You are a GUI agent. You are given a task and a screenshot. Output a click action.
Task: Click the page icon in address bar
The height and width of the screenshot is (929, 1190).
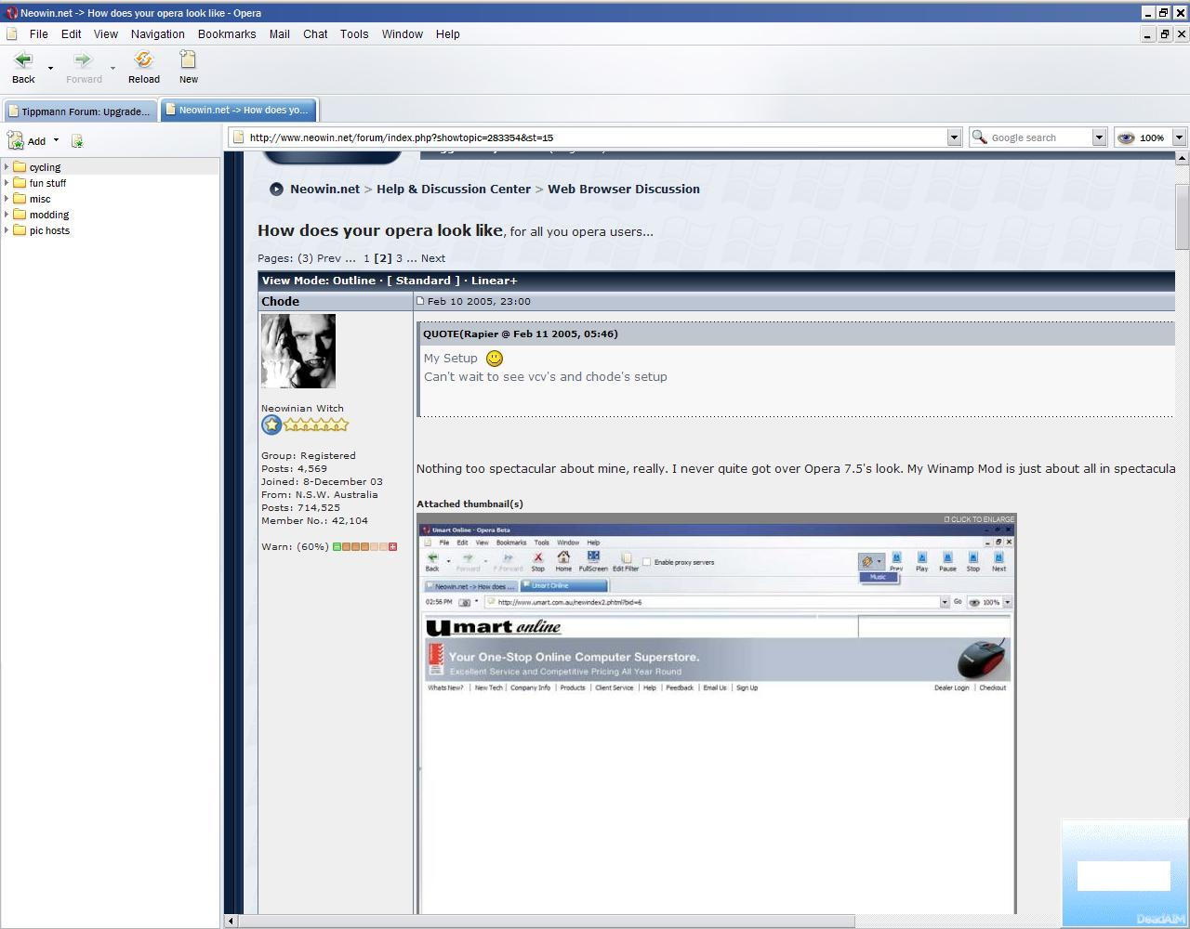(x=239, y=137)
